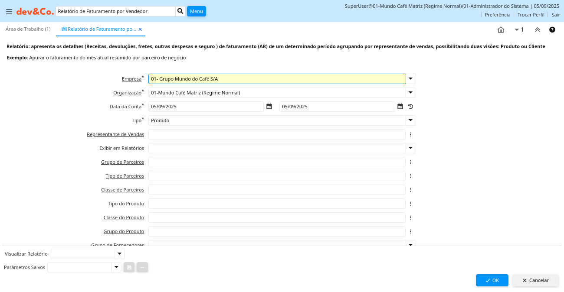Click the Tipo do Produto input field
Screen dimensions: 564x292
coord(276,204)
